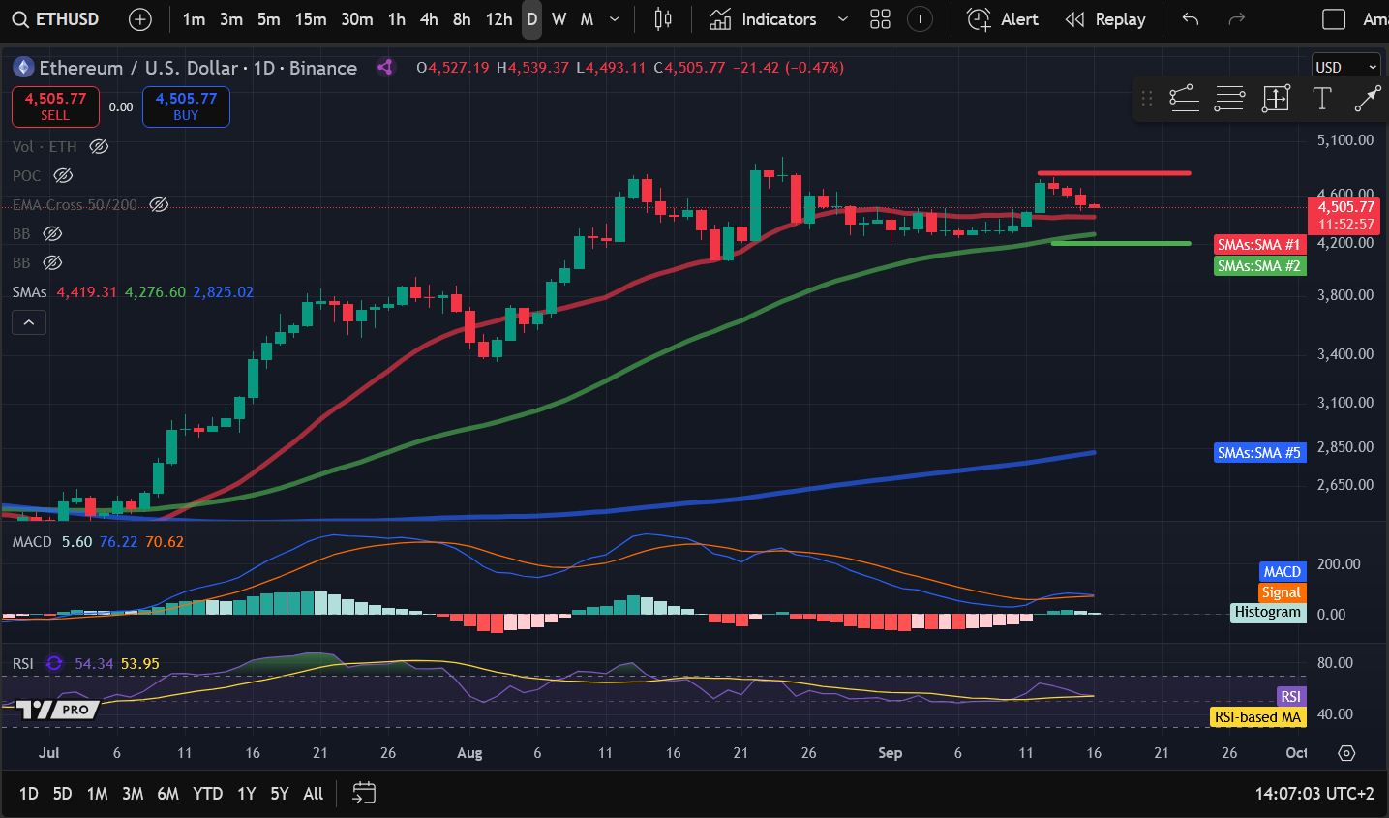Switch to weekly W timeframe
The image size is (1389, 818).
click(559, 19)
